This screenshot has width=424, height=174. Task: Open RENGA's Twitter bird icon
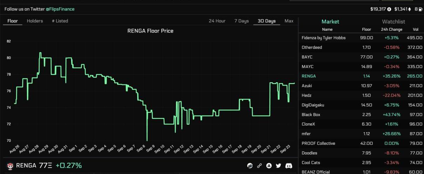279,166
